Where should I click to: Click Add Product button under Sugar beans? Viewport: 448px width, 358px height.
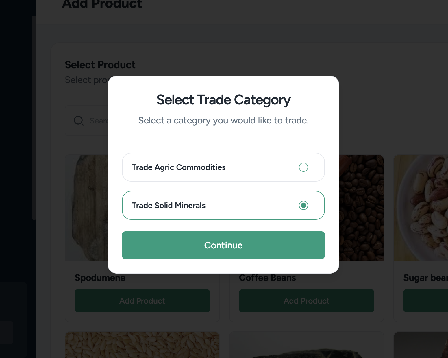425,301
